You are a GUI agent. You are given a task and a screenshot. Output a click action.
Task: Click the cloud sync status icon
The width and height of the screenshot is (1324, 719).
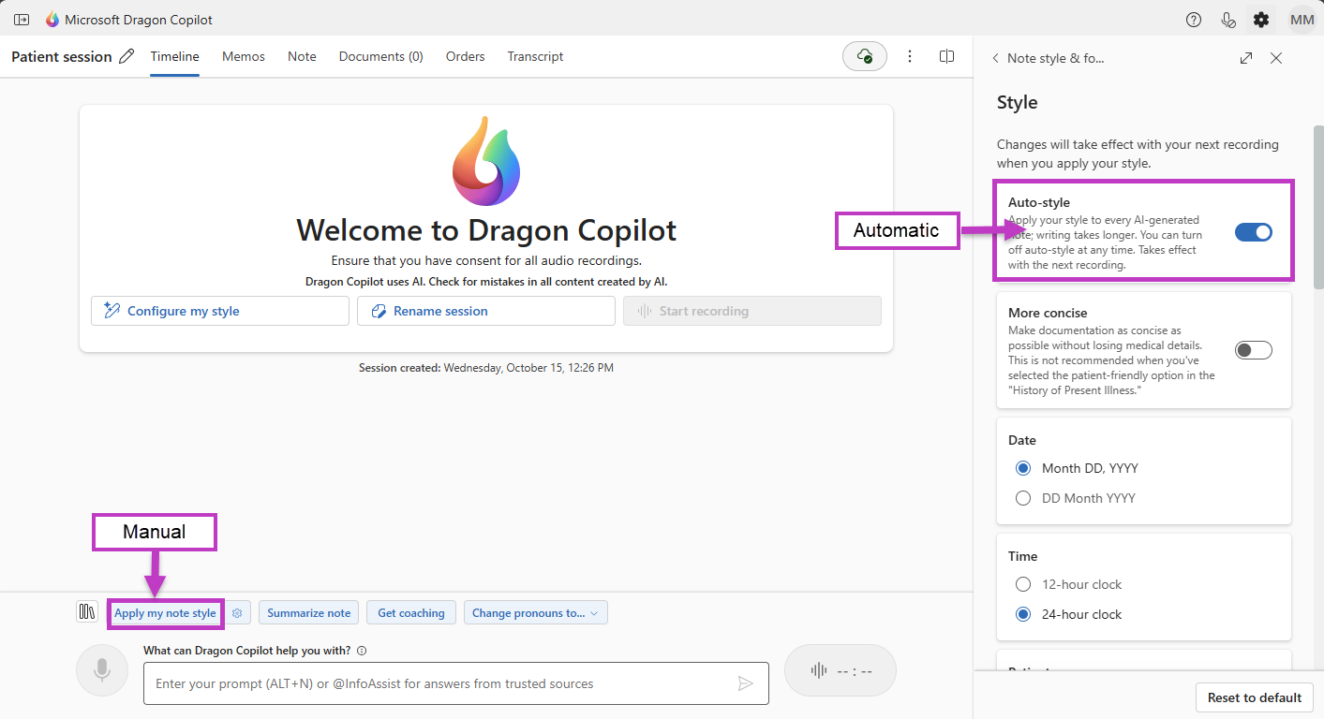(864, 56)
